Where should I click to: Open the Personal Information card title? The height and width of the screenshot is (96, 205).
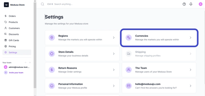coord(70,84)
